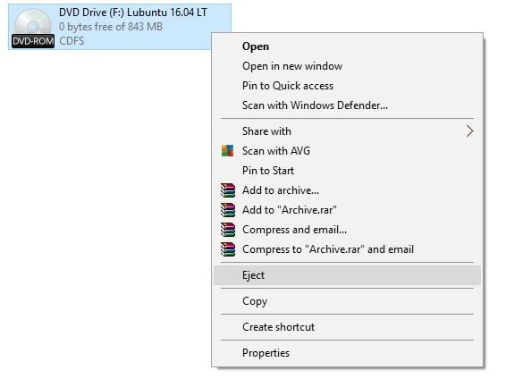
Task: Click WinRAR icon next to Compress to "Archive.rar" and email
Action: 228,249
